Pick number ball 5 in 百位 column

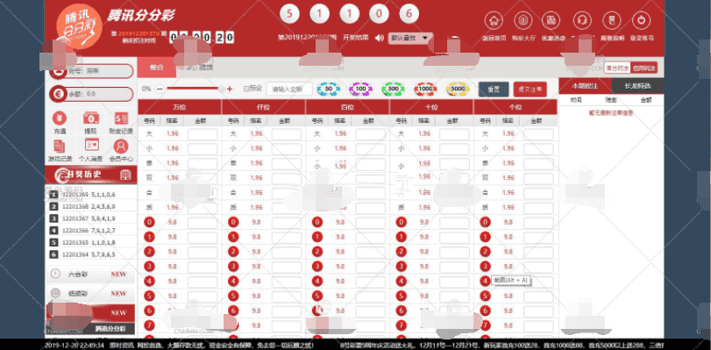click(317, 296)
